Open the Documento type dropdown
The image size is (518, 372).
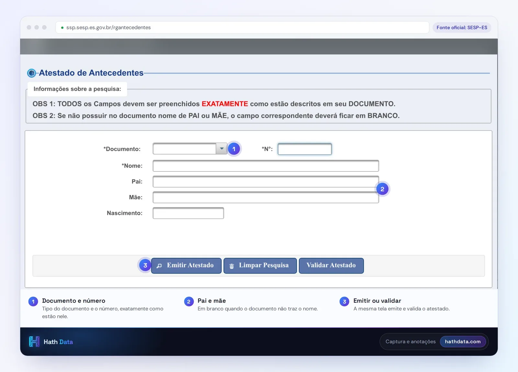190,149
